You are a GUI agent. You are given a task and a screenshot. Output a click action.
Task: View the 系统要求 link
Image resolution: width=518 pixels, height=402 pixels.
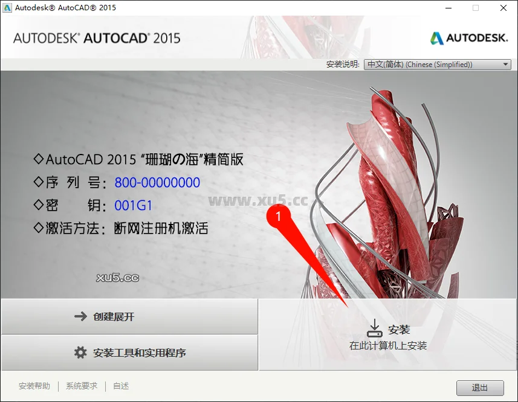pos(82,386)
